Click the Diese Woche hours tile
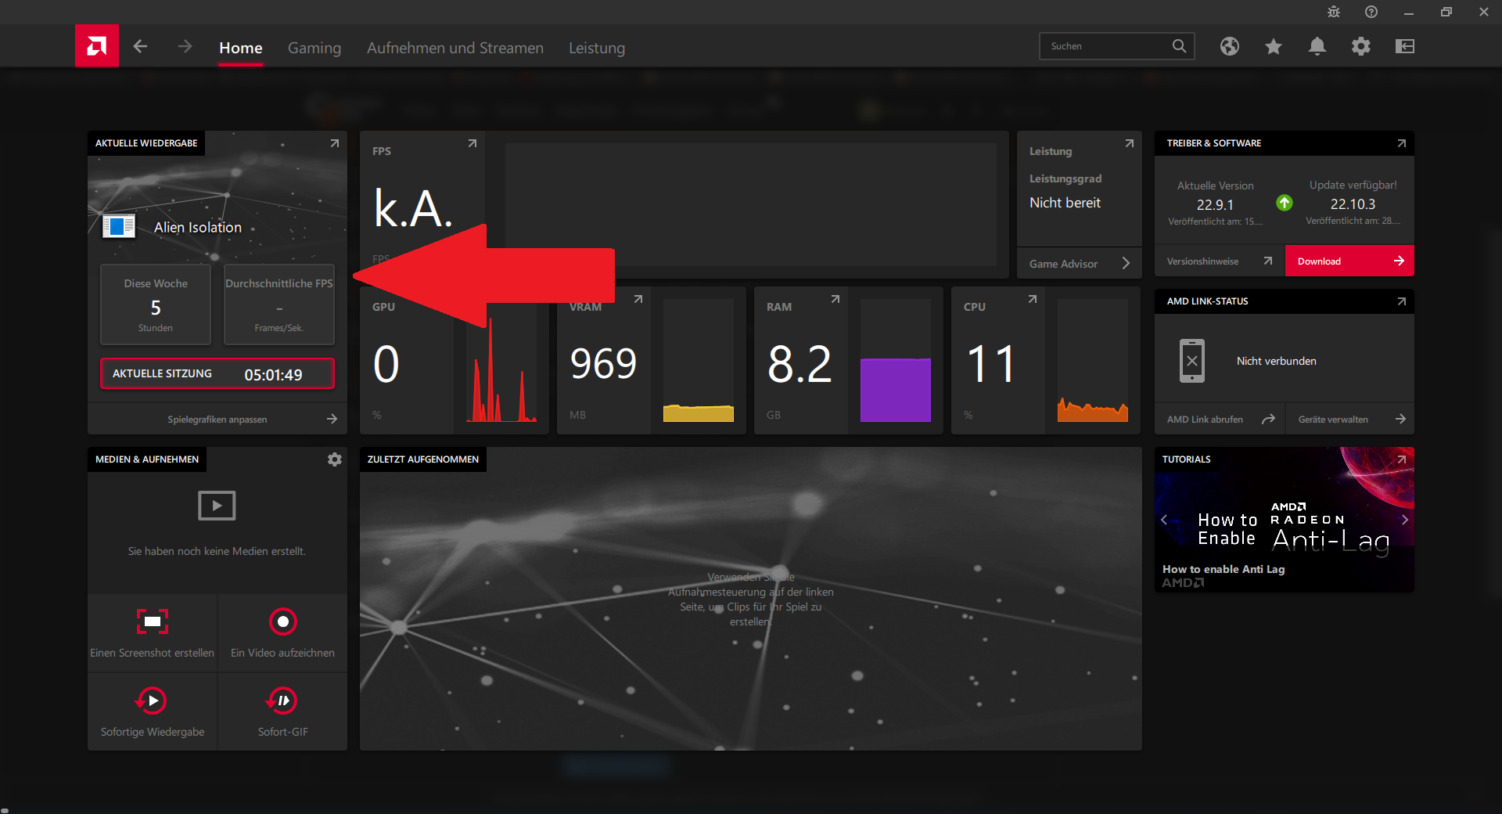 click(156, 305)
